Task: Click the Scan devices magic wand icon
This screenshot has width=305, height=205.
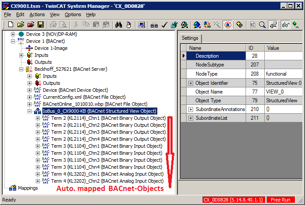Action: (217, 25)
